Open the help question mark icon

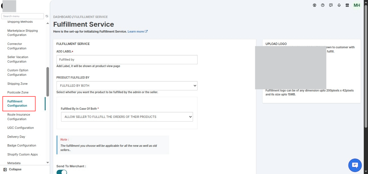click(x=323, y=5)
